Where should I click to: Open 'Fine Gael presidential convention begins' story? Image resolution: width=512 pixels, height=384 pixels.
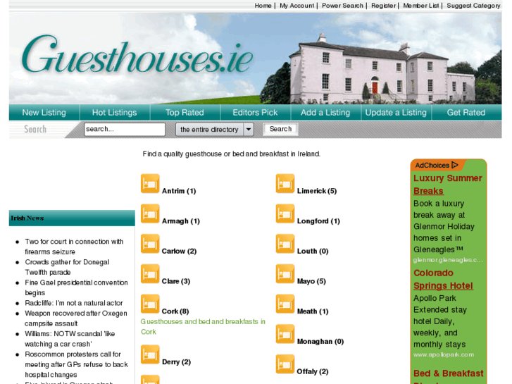pos(76,287)
